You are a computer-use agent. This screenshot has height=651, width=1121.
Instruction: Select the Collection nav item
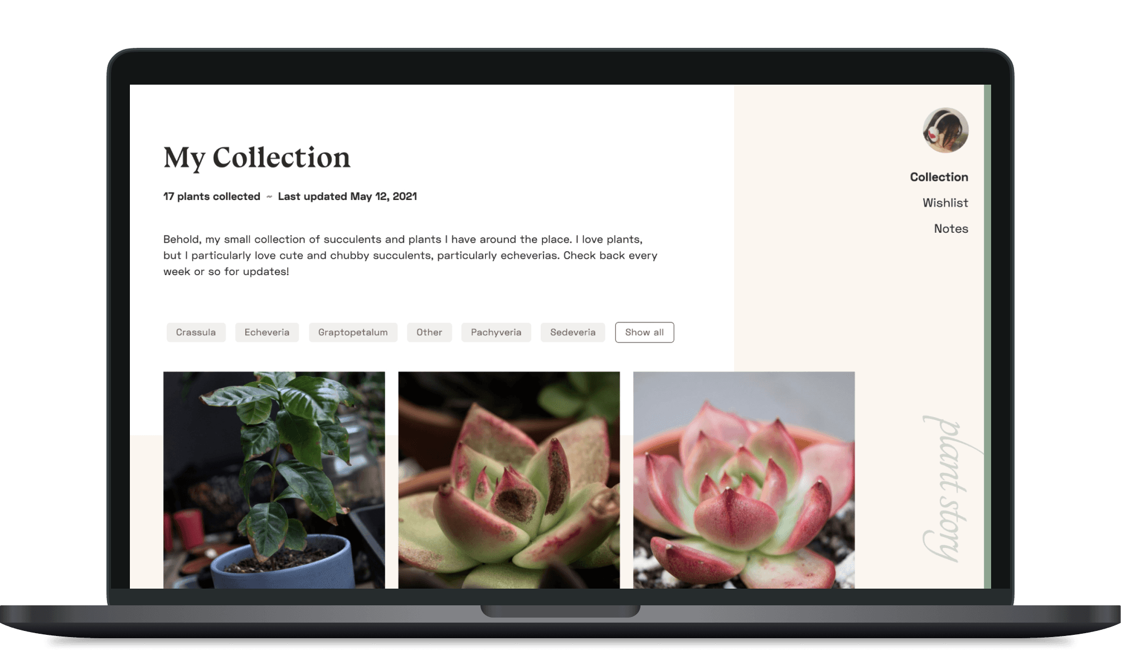pyautogui.click(x=939, y=177)
